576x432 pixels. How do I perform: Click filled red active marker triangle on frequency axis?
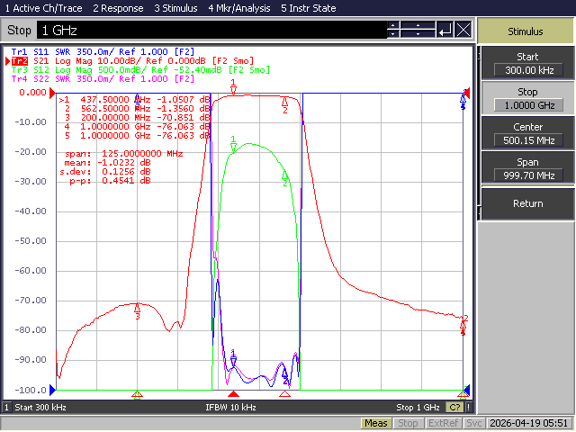[x=234, y=394]
